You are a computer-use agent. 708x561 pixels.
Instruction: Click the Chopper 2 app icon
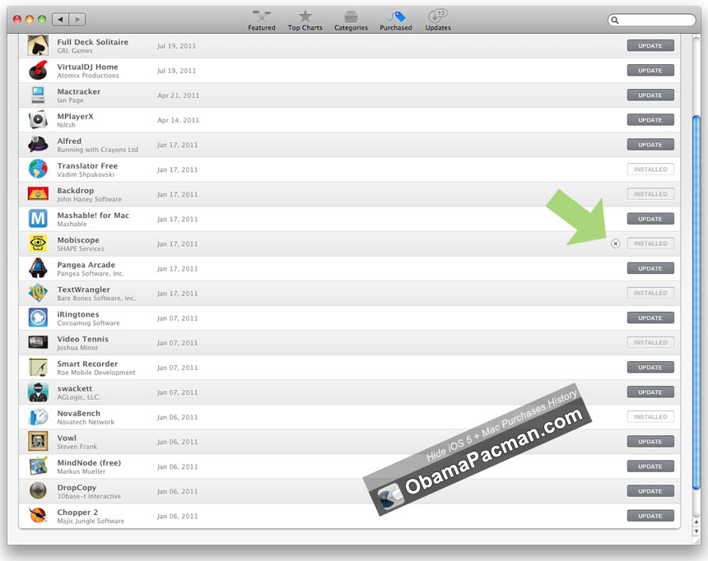[x=38, y=516]
